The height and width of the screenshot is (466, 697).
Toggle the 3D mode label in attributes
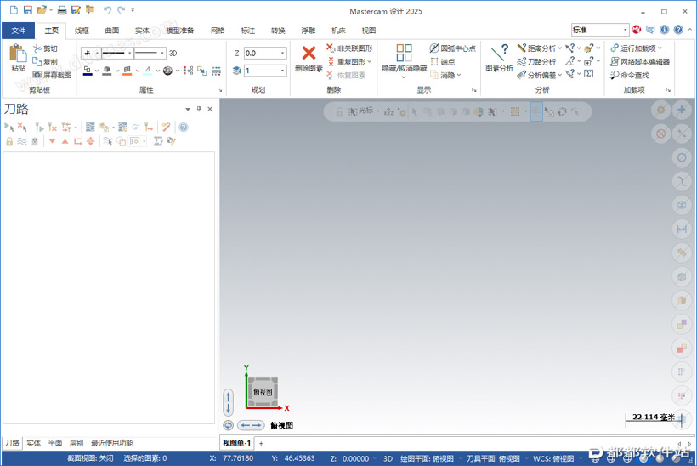[173, 54]
